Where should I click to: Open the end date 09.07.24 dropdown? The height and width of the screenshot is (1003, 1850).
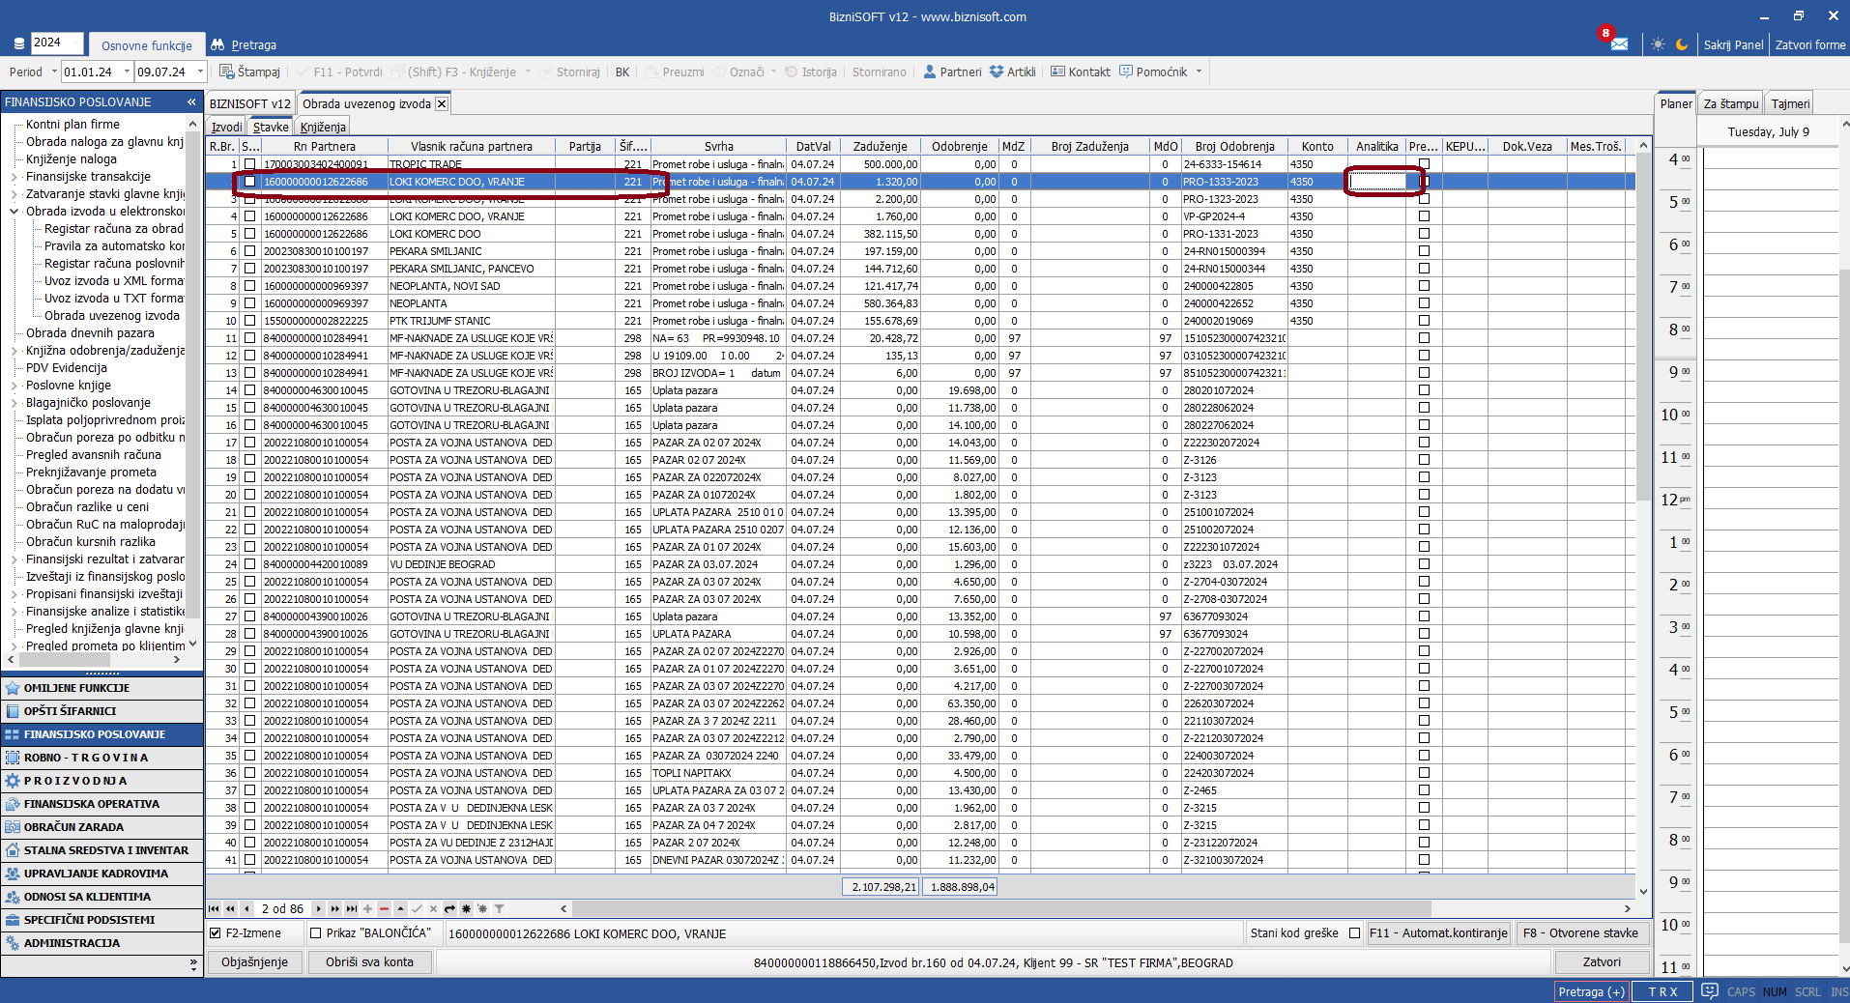pyautogui.click(x=200, y=72)
